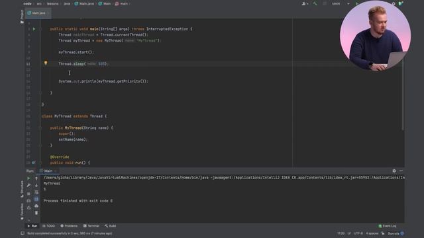The width and height of the screenshot is (424, 238).
Task: Open the yellow light bulb quick-fix
Action: (x=46, y=63)
